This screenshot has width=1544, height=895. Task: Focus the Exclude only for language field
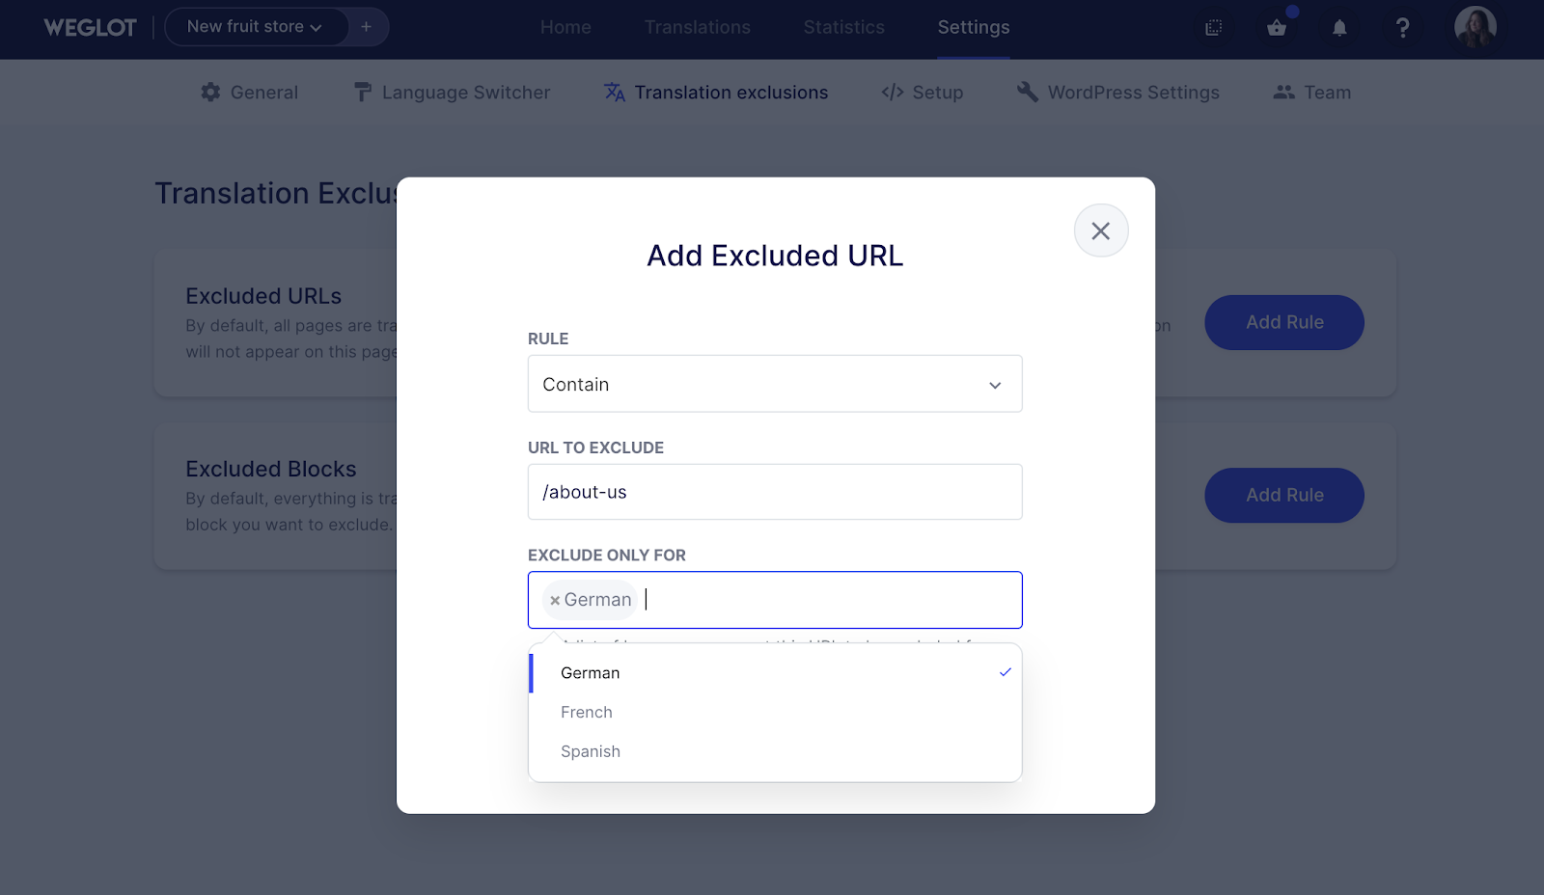point(775,600)
